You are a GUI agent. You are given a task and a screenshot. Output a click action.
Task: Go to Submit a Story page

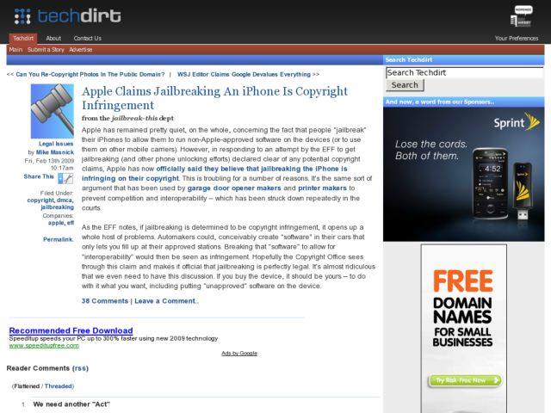[x=46, y=50]
